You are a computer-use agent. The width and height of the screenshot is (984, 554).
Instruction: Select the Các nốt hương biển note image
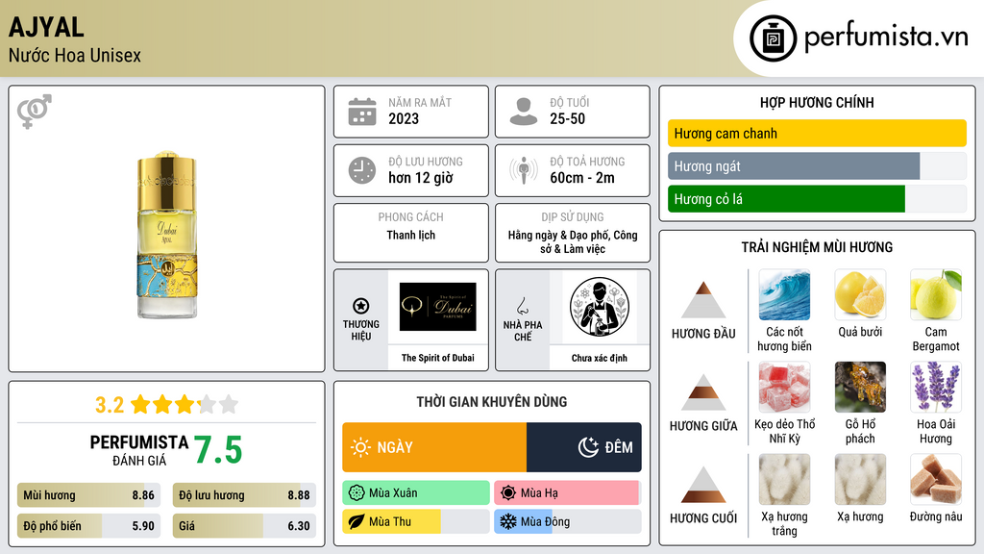coord(784,295)
